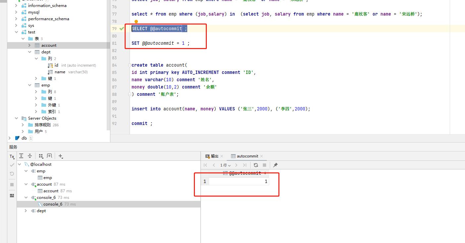Click the Add Service plus icon
This screenshot has width=465, height=243.
click(60, 156)
